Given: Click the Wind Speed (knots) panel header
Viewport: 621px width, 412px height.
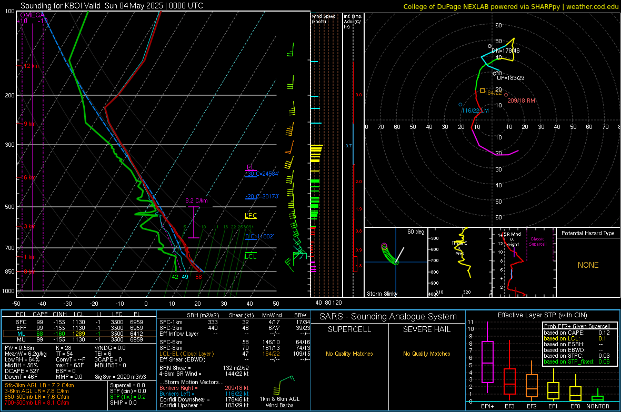Looking at the screenshot, I should (x=324, y=18).
